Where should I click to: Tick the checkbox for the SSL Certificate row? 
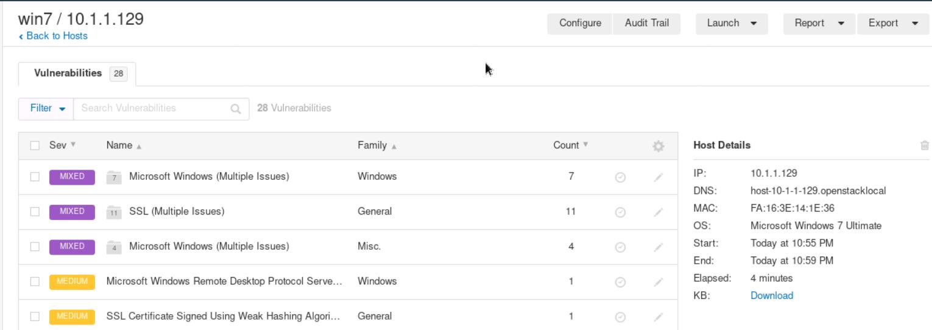35,316
